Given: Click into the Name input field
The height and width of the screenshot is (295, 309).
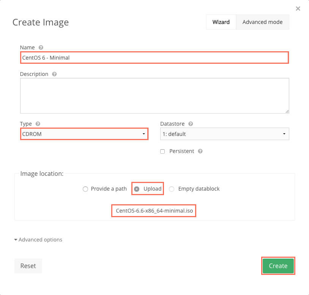Looking at the screenshot, I should [x=154, y=58].
